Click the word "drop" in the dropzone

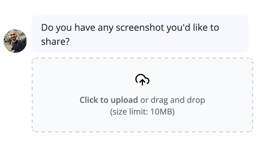tap(196, 100)
